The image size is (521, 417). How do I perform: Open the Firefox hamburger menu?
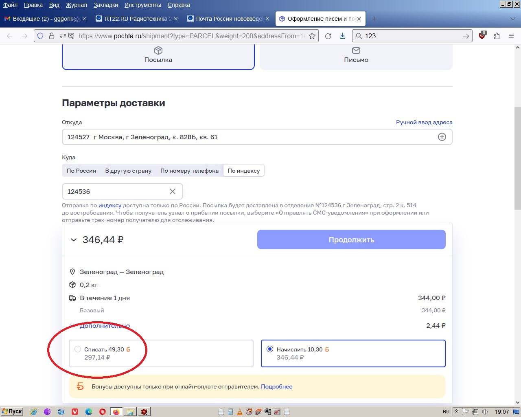[511, 36]
